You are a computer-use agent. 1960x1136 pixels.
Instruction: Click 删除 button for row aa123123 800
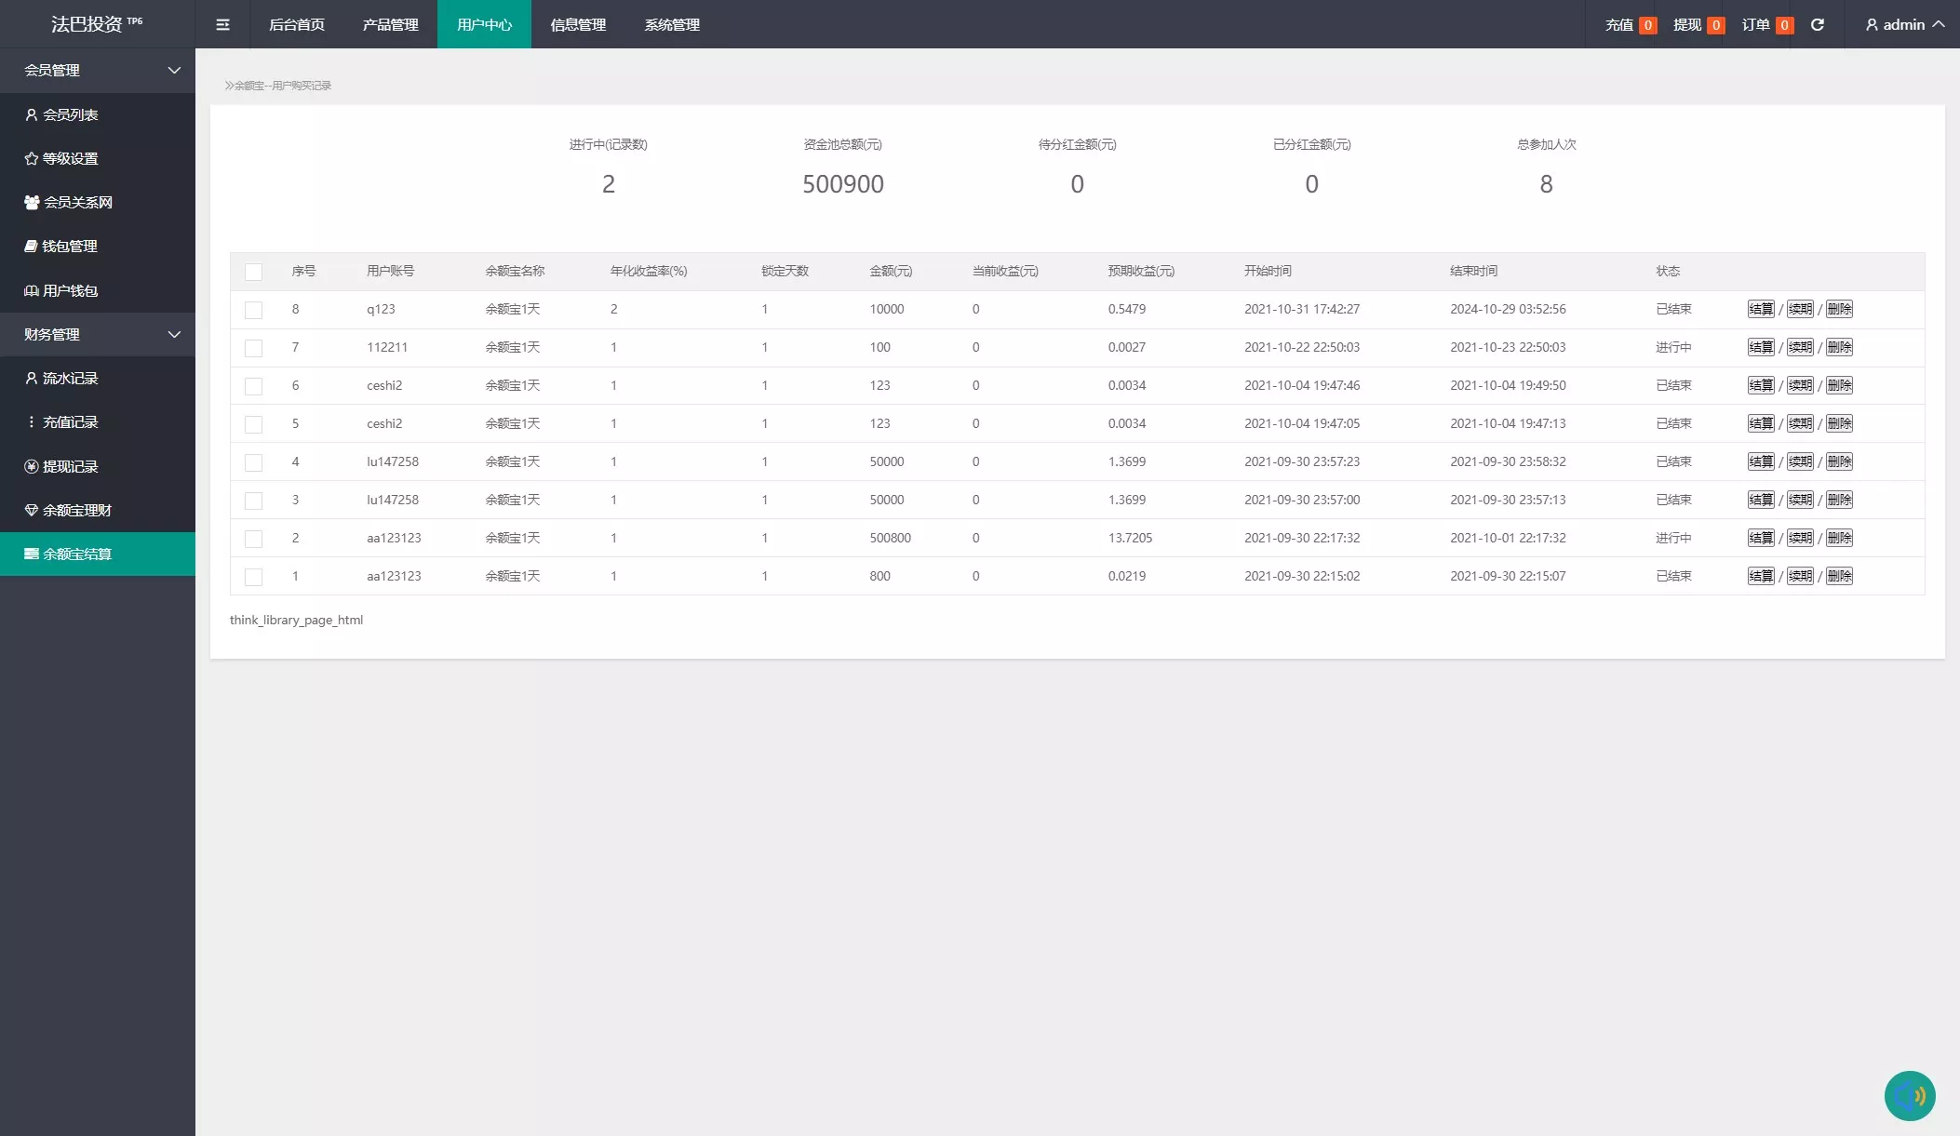pos(1839,576)
